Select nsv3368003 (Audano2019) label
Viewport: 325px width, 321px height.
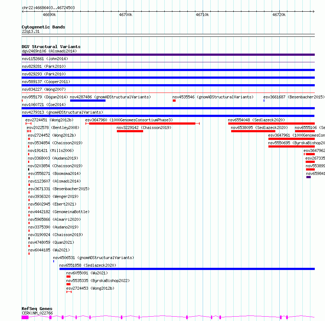tap(53, 158)
